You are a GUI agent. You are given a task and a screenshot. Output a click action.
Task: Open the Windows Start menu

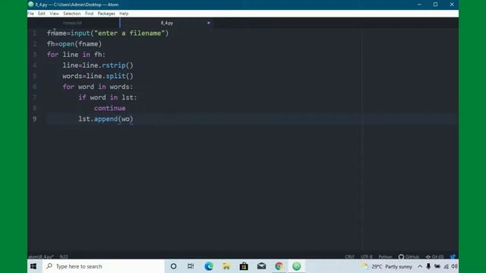[x=33, y=266]
